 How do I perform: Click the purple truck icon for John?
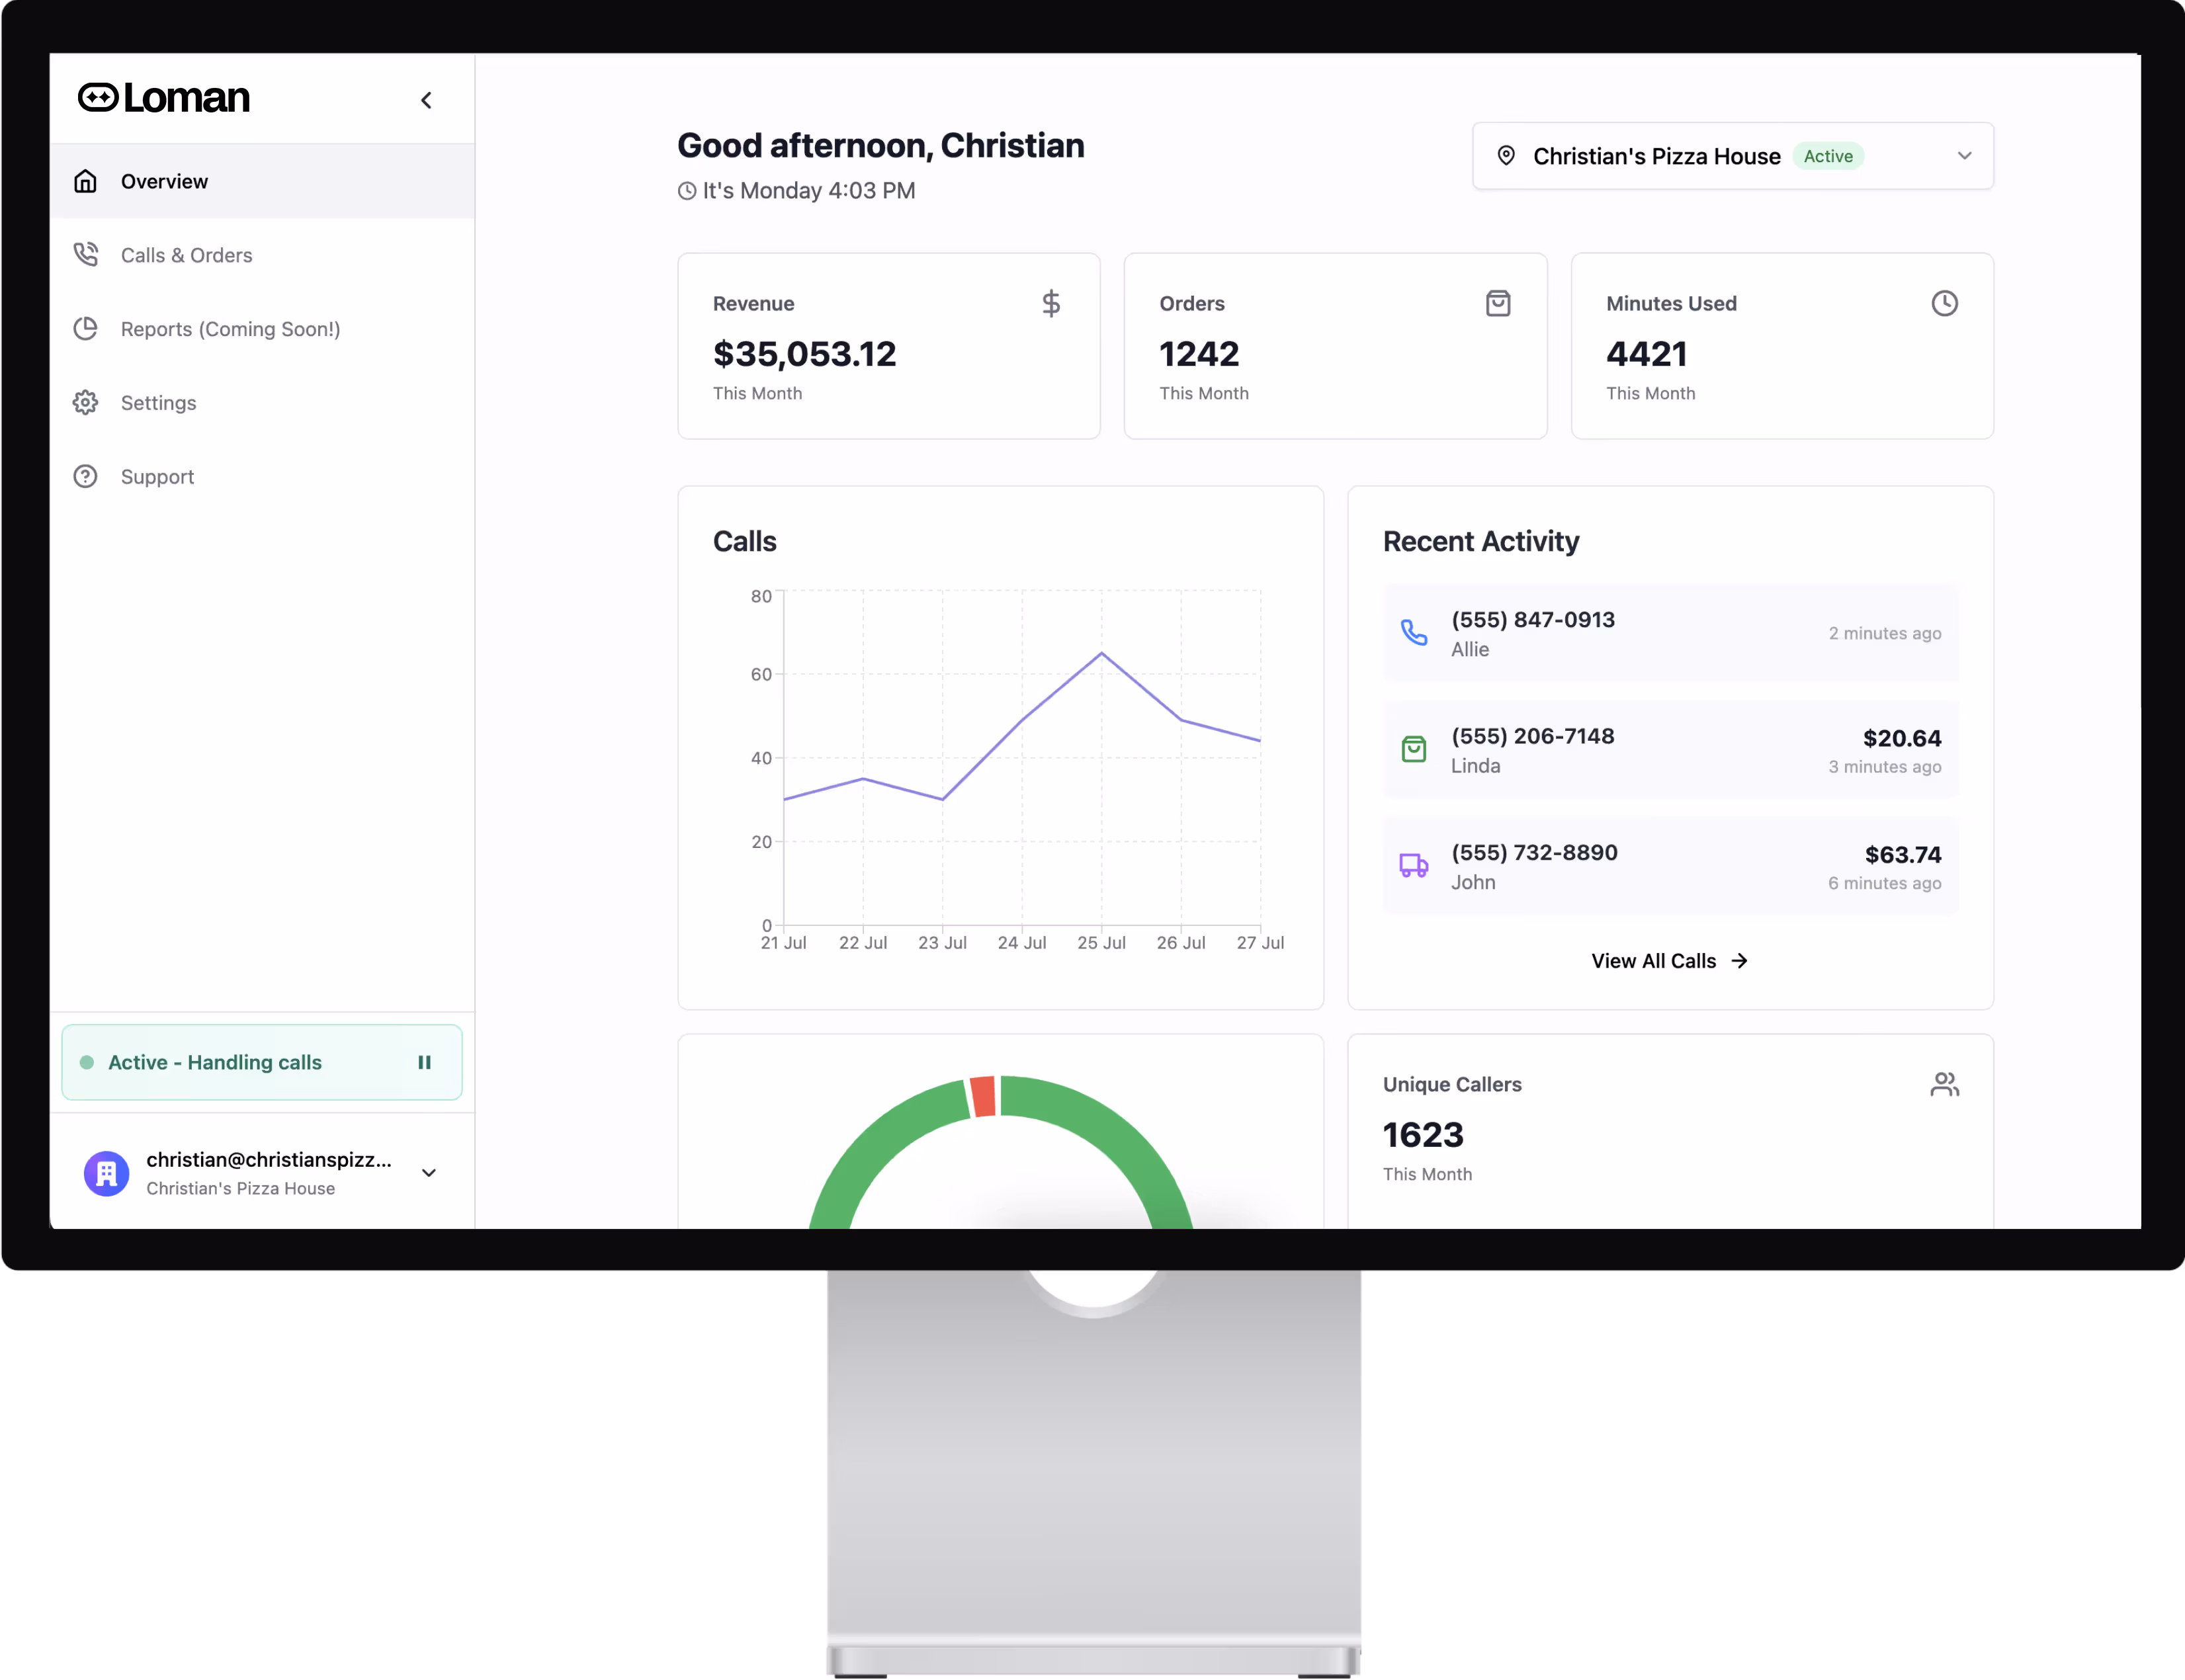tap(1414, 866)
